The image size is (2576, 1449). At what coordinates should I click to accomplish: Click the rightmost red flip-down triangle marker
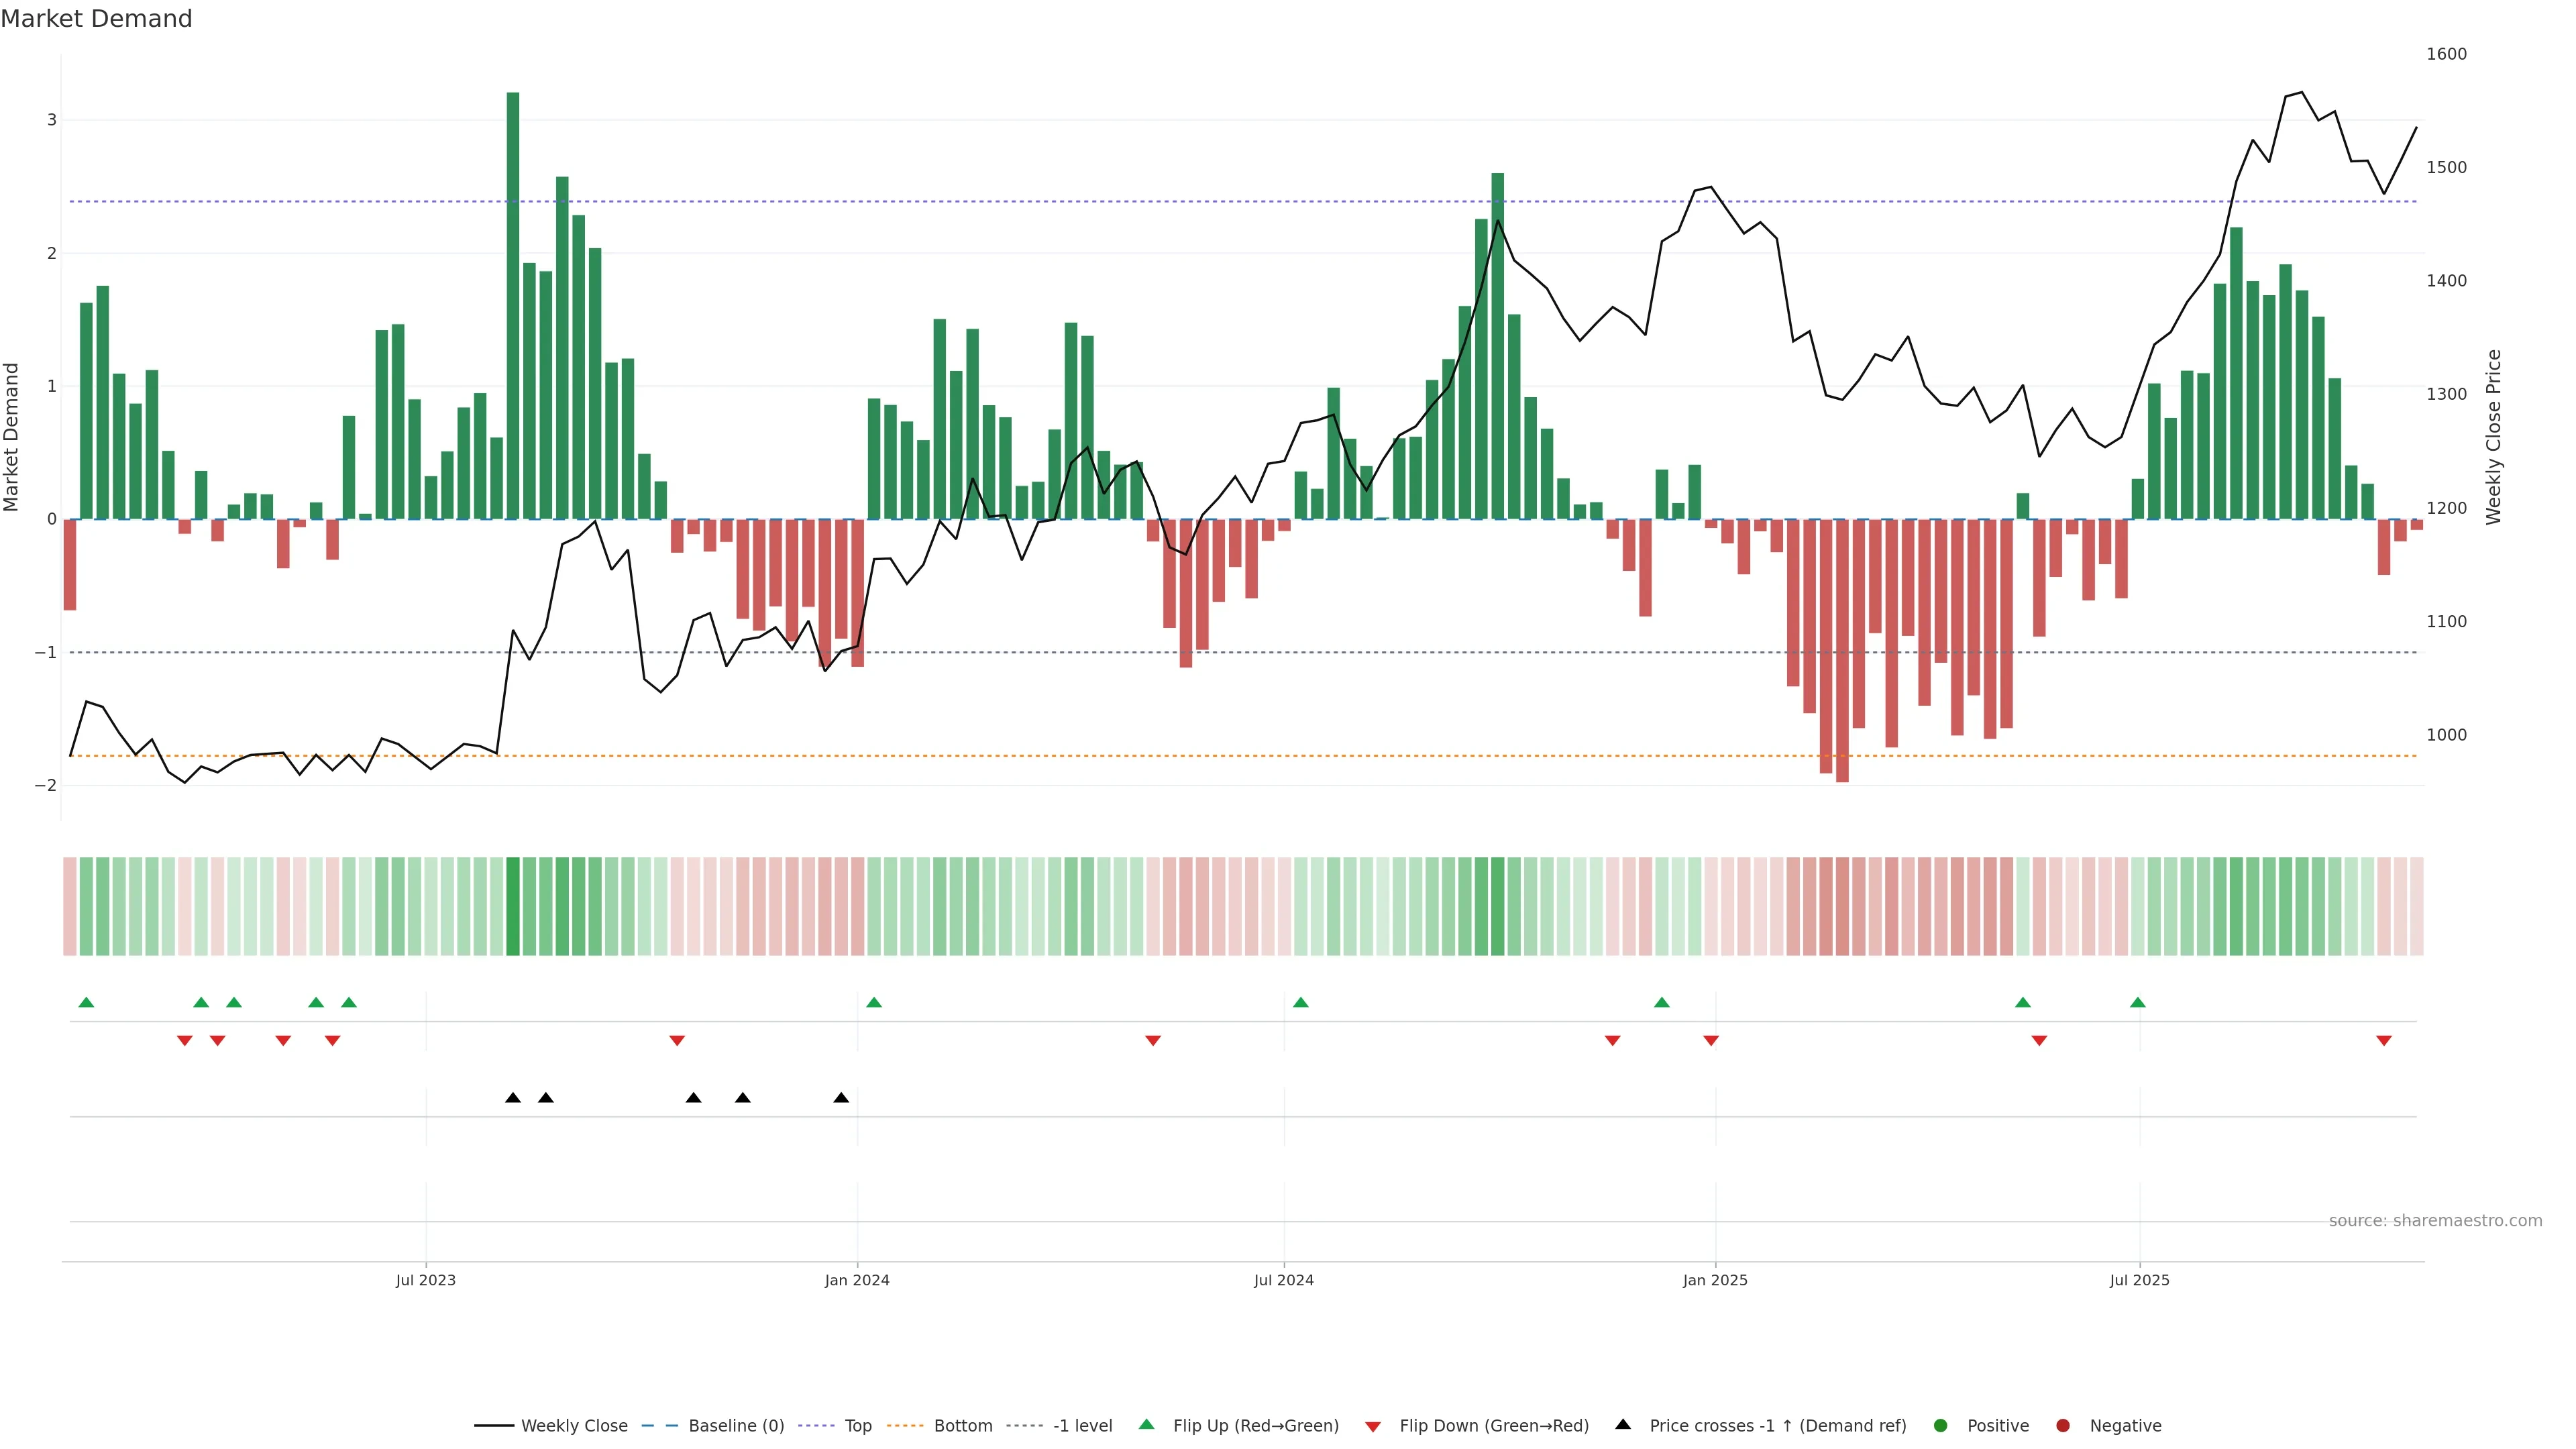pos(2384,1041)
